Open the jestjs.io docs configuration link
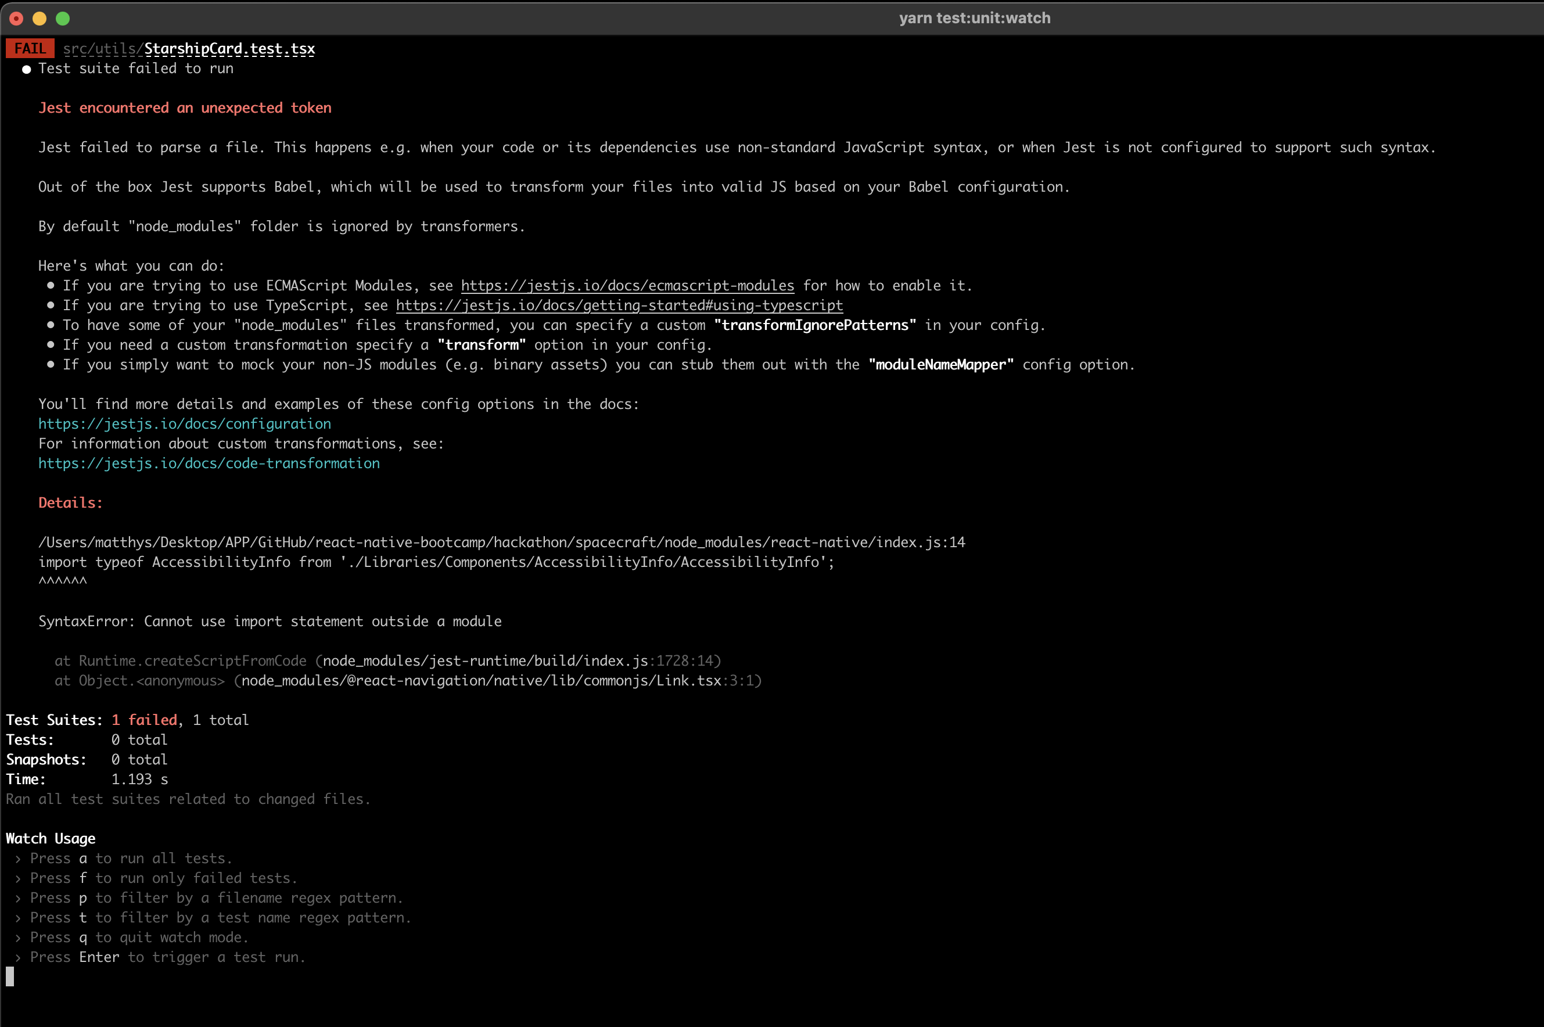Image resolution: width=1544 pixels, height=1027 pixels. coord(185,424)
